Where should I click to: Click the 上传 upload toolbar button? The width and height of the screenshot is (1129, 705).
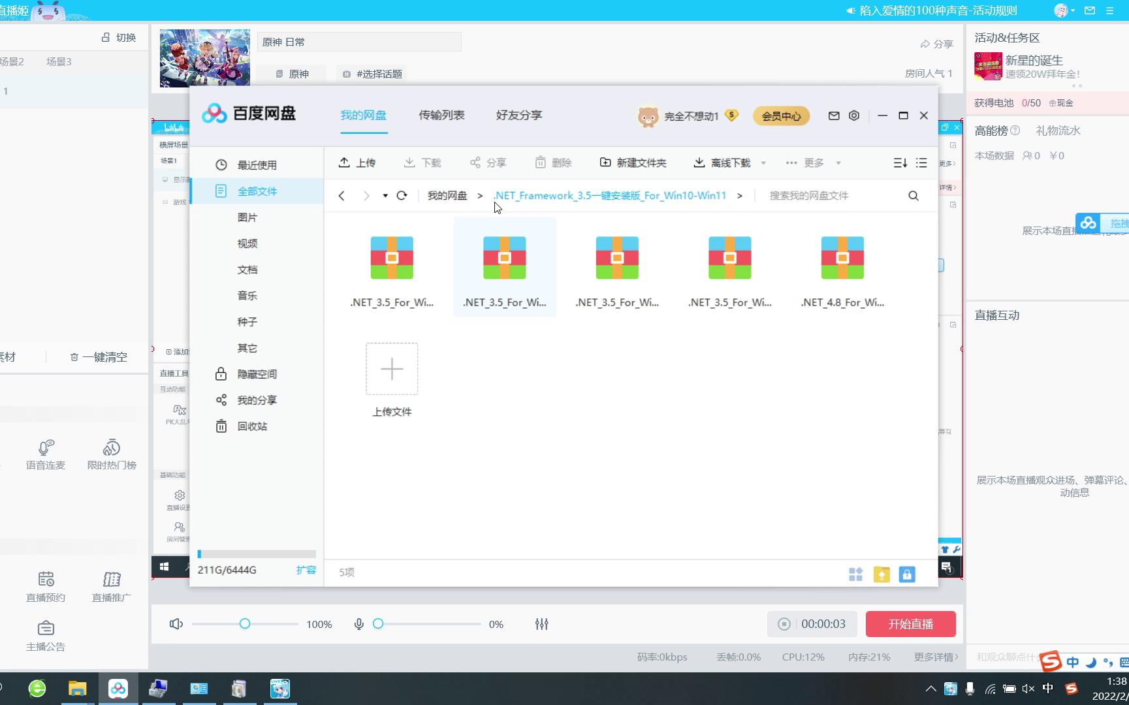click(x=357, y=163)
